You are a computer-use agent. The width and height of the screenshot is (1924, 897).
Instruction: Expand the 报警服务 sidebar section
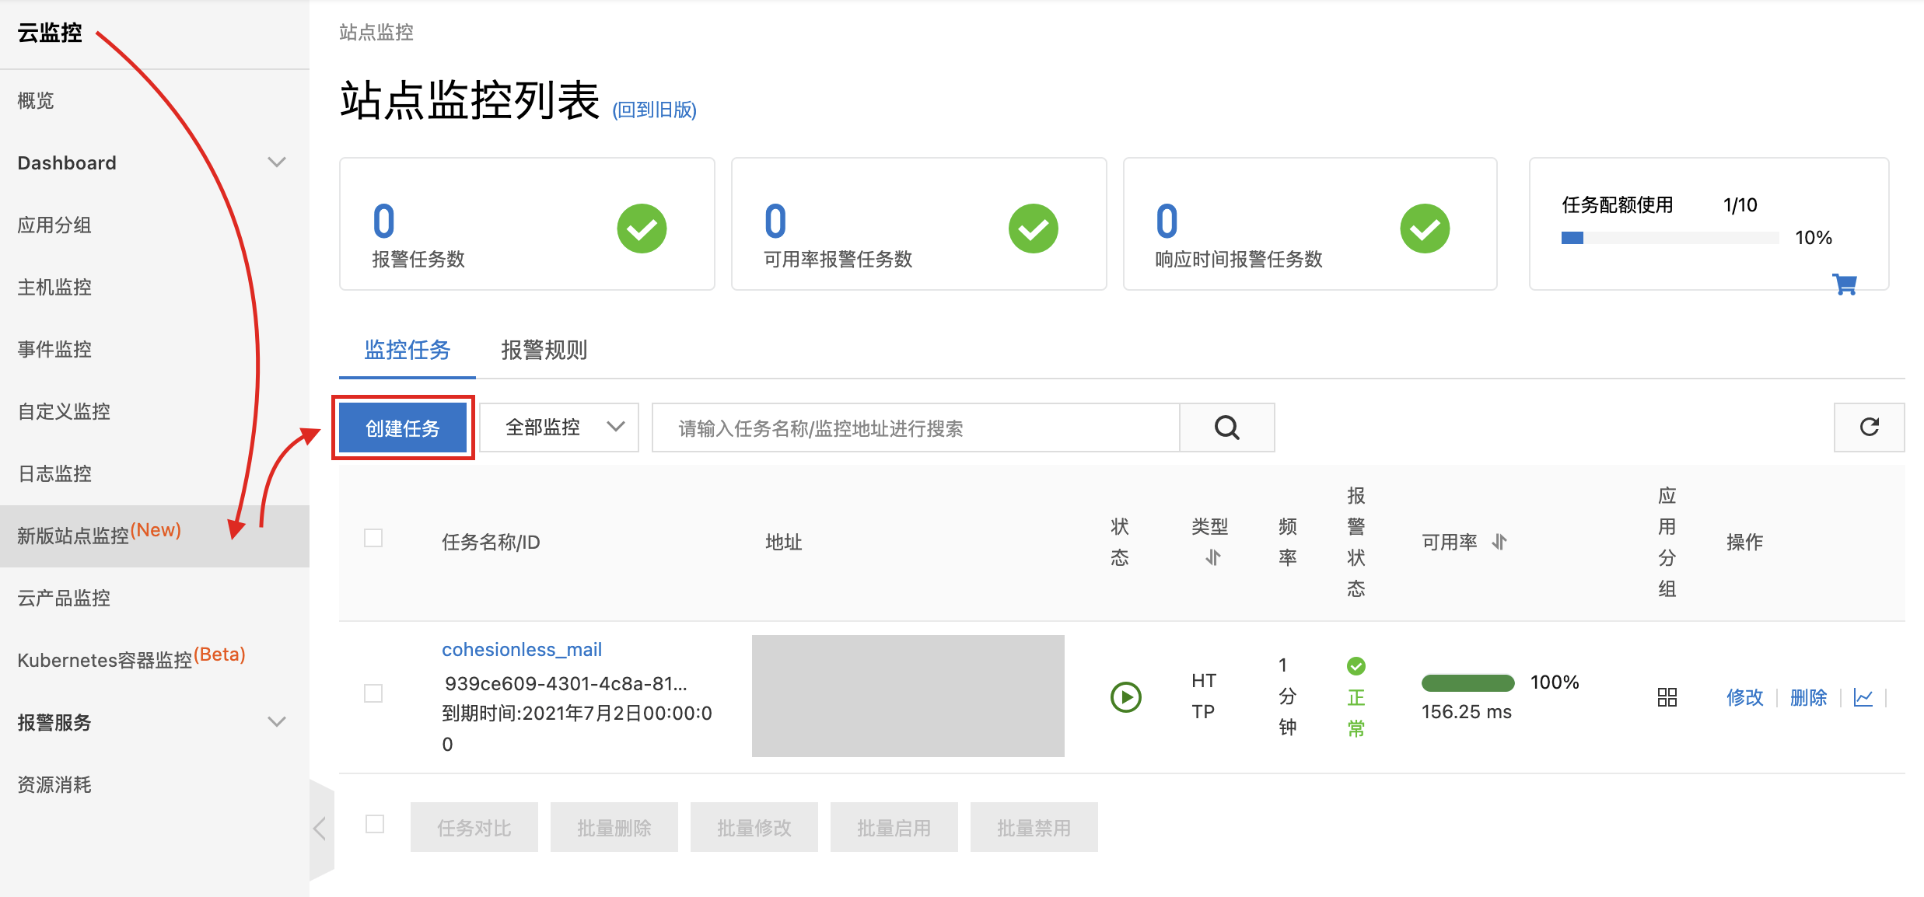pos(277,722)
